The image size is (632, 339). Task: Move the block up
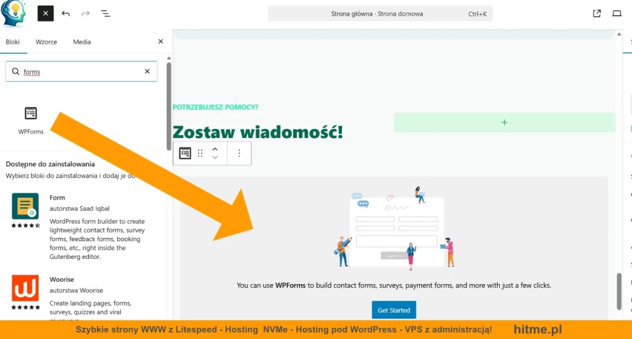(x=215, y=149)
